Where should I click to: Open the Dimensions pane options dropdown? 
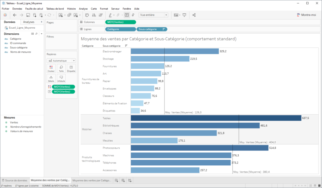pos(42,34)
